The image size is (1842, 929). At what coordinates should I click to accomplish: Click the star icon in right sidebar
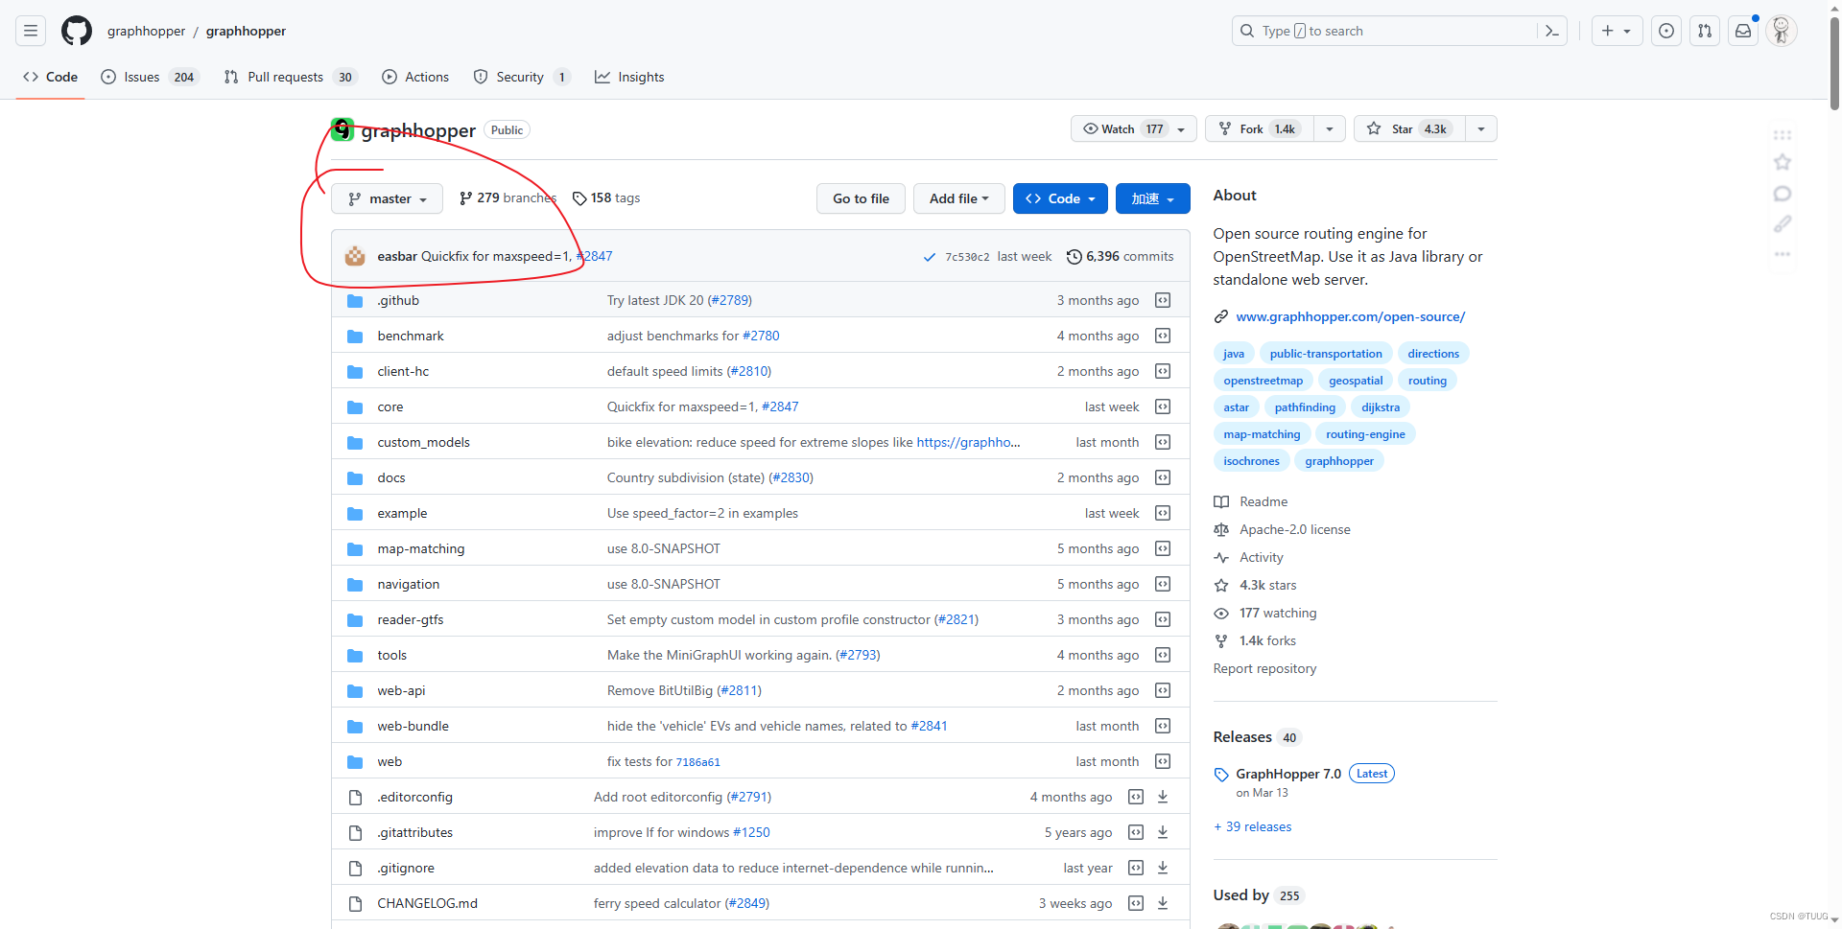[x=1783, y=162]
